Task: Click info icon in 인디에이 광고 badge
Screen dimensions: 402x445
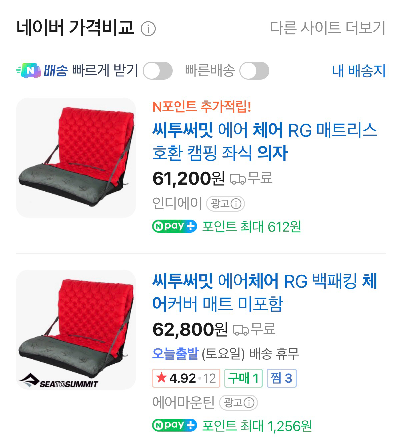Action: click(x=236, y=204)
